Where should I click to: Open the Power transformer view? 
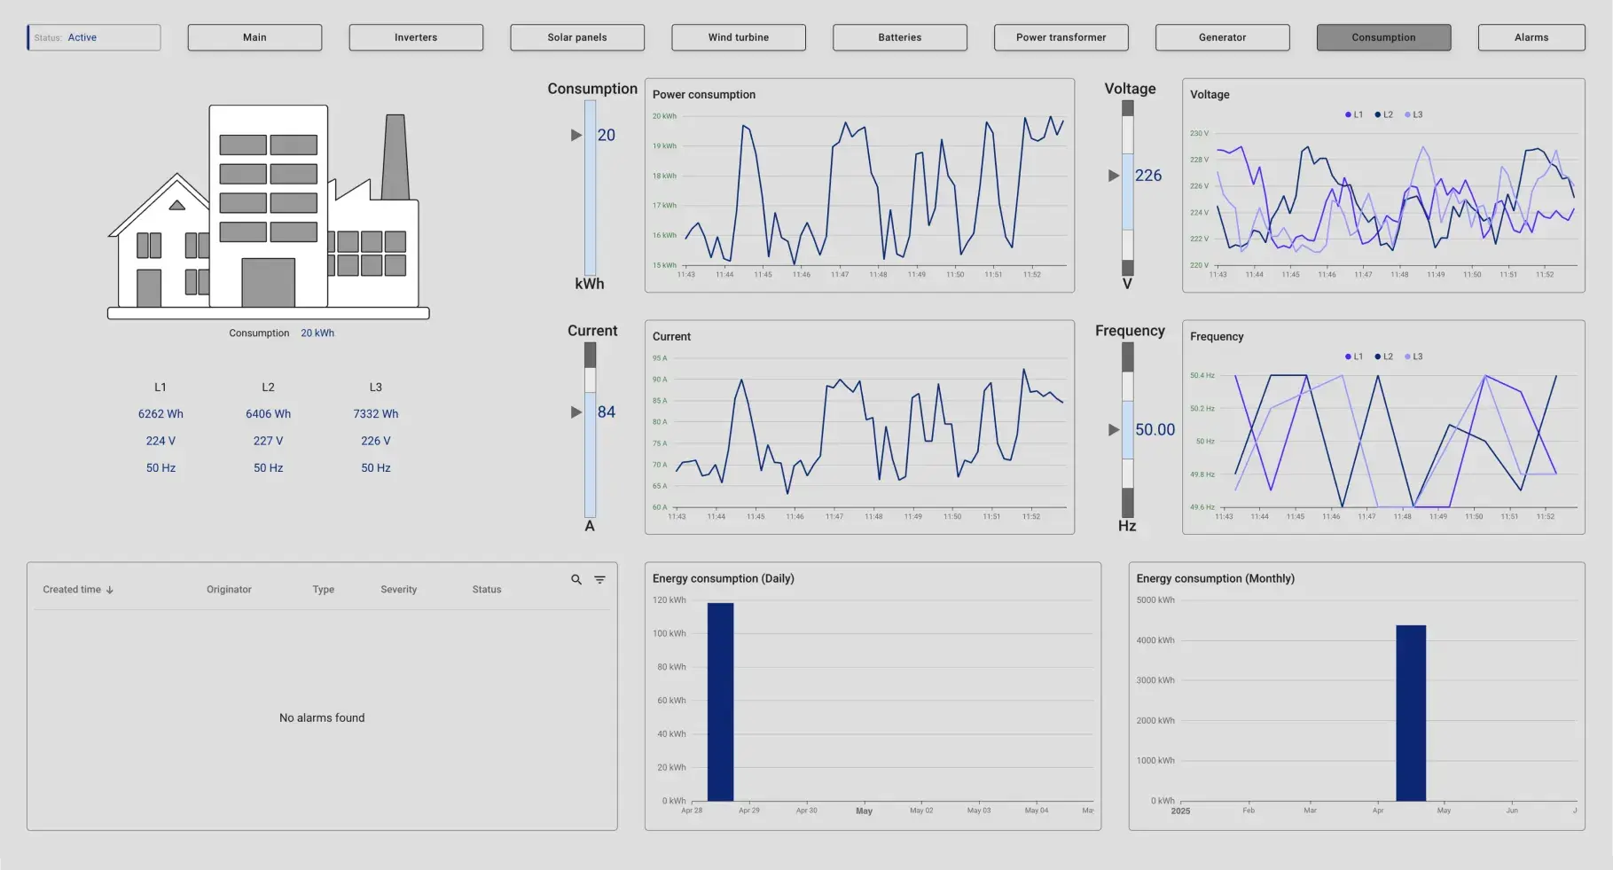click(x=1061, y=37)
